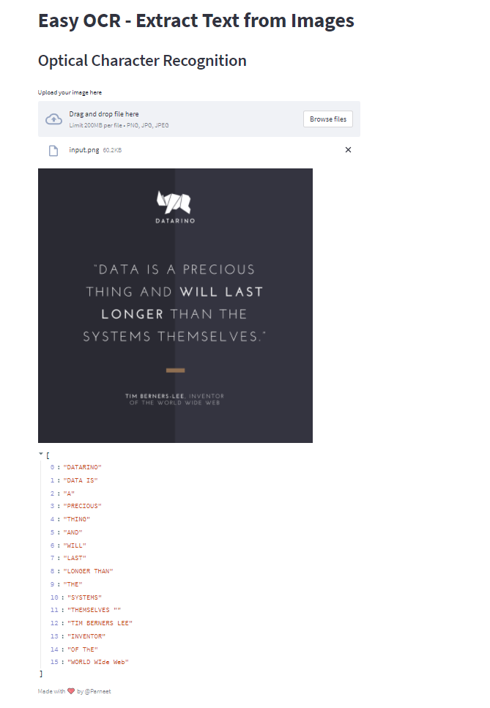Click the Browse files button
Image resolution: width=490 pixels, height=708 pixels.
[328, 119]
